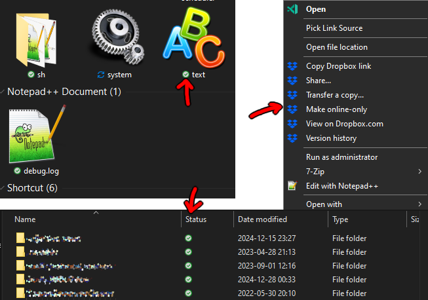Select Version history menu entry
The width and height of the screenshot is (428, 300).
[x=331, y=138]
